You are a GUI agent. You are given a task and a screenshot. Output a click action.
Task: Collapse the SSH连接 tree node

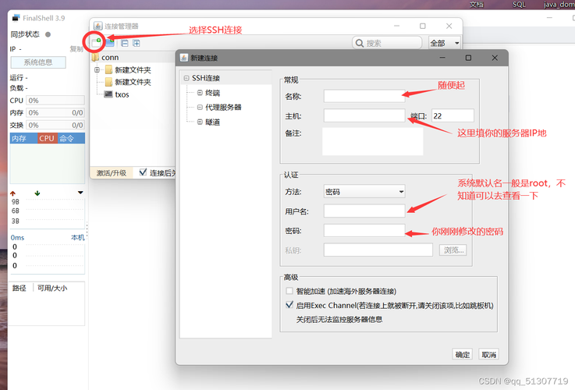click(186, 78)
